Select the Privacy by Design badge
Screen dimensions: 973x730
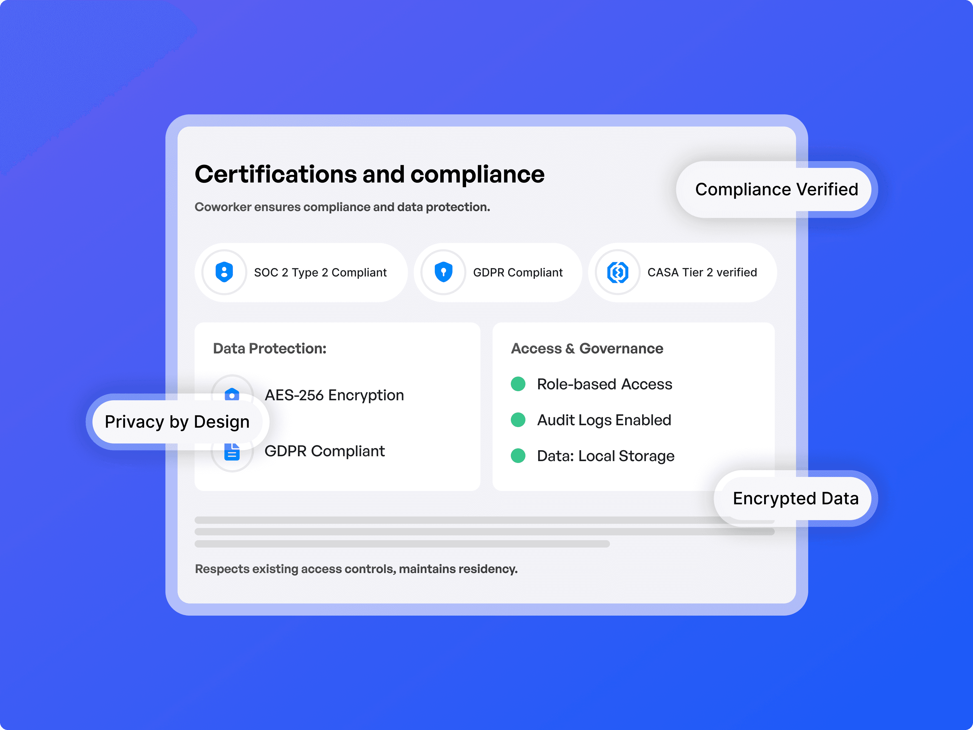pos(177,422)
